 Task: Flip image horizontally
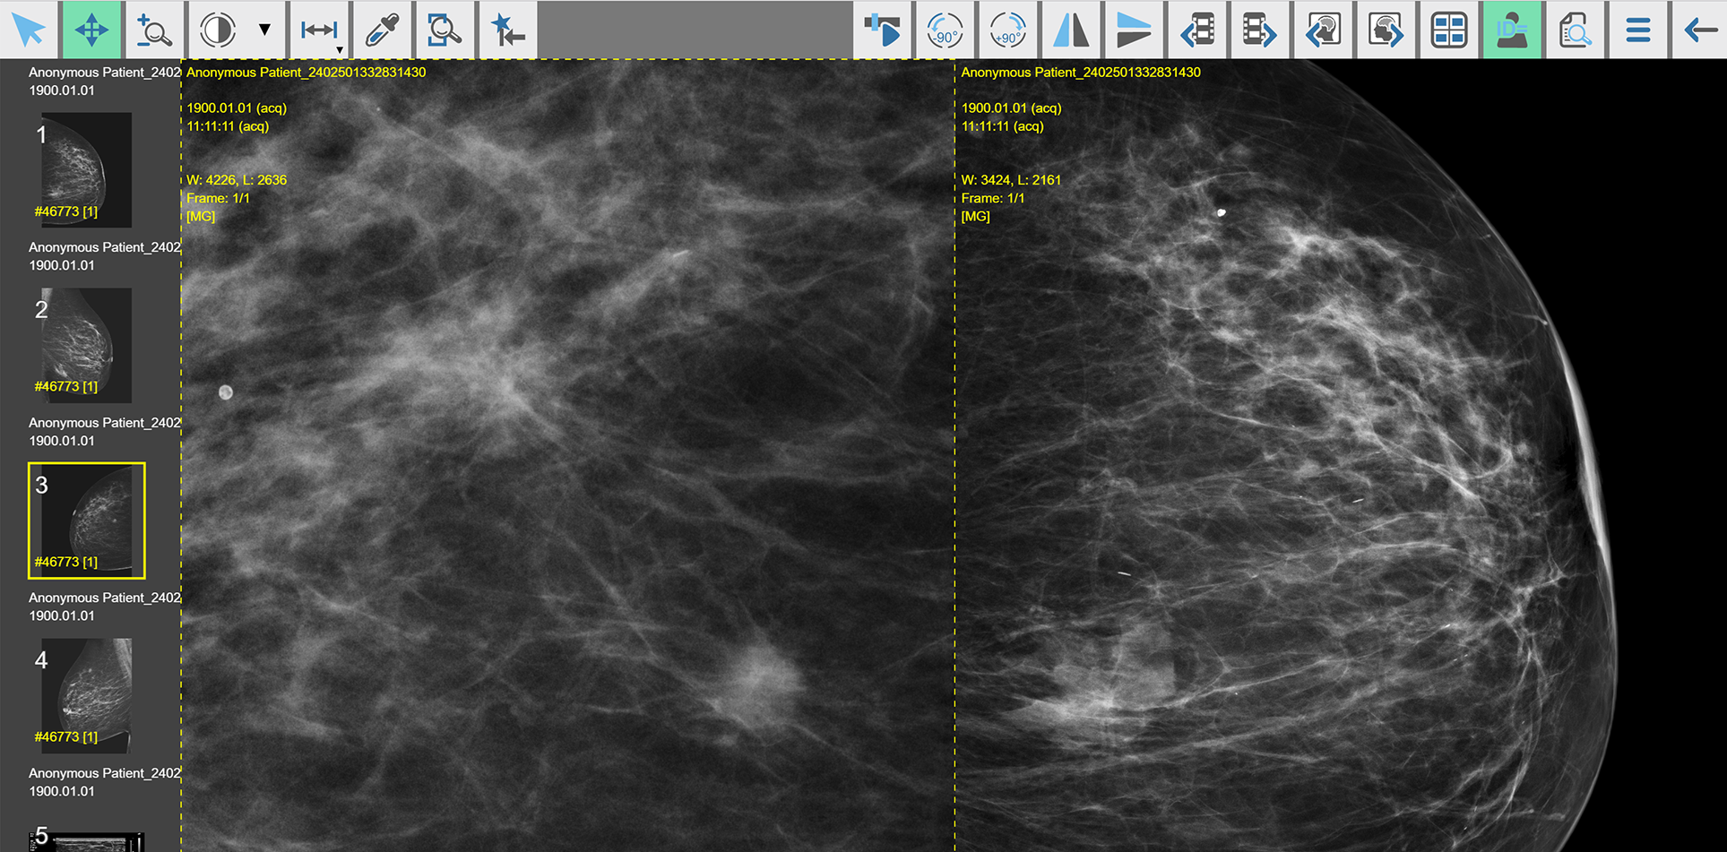tap(1071, 30)
